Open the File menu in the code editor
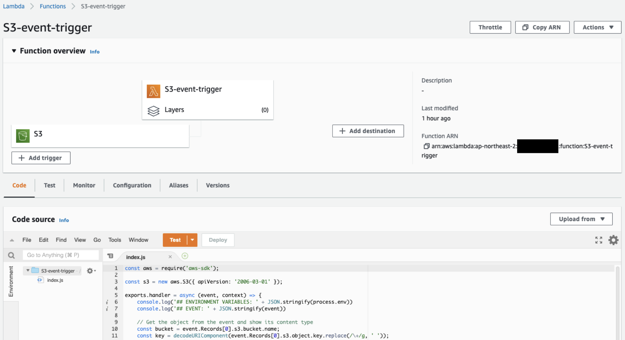The image size is (625, 340). click(x=27, y=240)
